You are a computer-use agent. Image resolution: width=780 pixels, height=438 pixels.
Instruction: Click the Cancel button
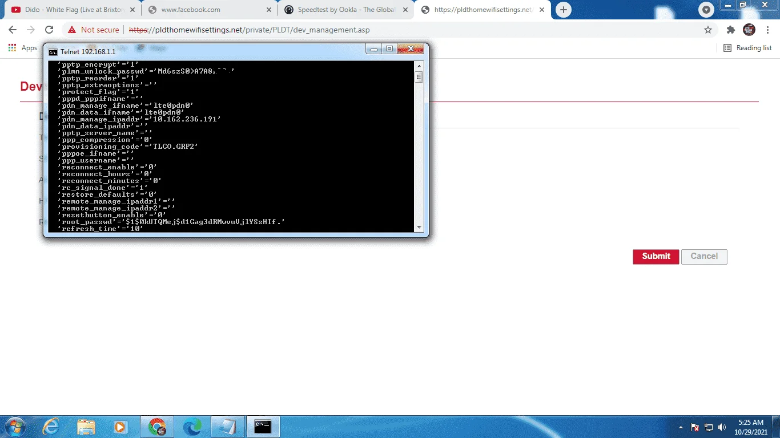[x=704, y=257]
